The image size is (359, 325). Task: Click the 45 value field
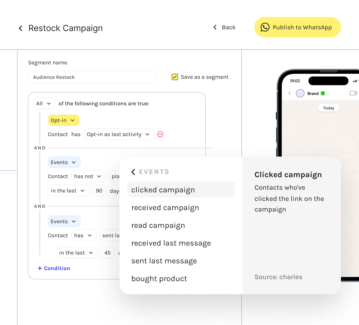[x=107, y=253]
